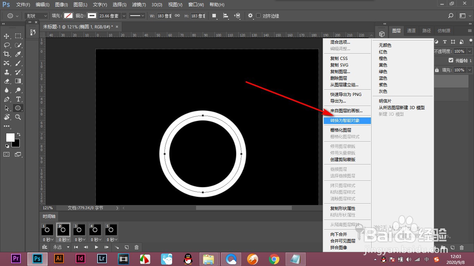Open the gear path options icon
Screen dimensions: 474x266
(x=251, y=16)
